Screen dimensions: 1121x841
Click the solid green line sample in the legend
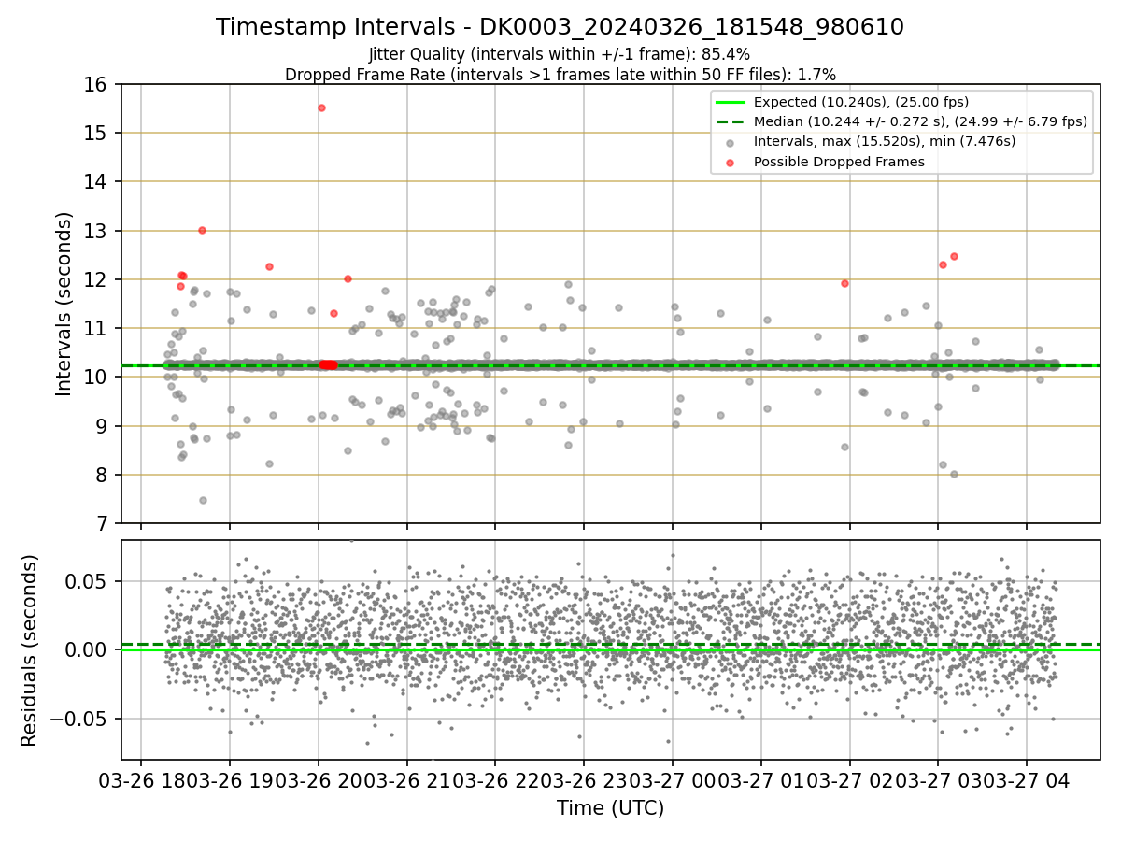730,102
